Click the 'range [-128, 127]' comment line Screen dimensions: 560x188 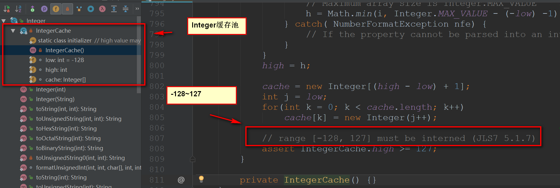(x=398, y=138)
